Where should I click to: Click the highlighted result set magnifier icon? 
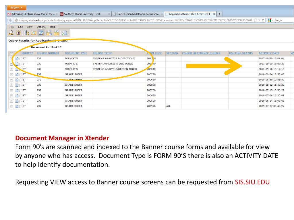41,33
